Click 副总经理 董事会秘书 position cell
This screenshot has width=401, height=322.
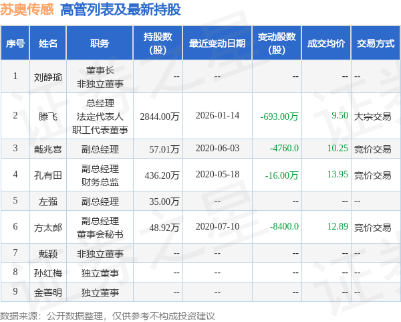pos(100,228)
